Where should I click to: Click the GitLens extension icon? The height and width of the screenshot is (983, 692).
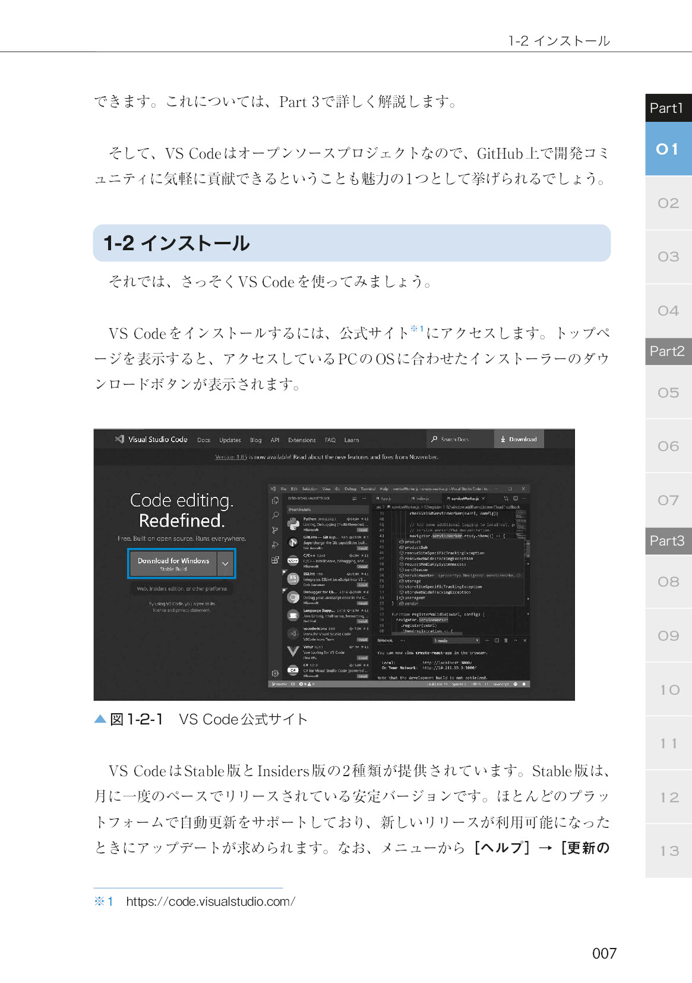tap(293, 542)
